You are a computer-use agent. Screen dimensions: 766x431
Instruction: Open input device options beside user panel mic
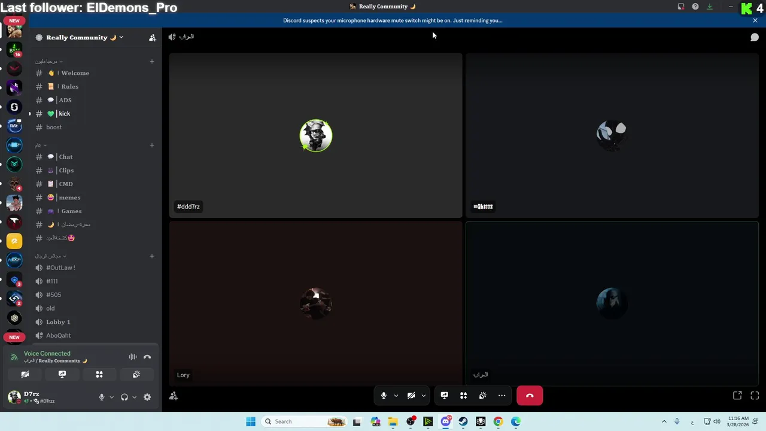click(x=111, y=397)
